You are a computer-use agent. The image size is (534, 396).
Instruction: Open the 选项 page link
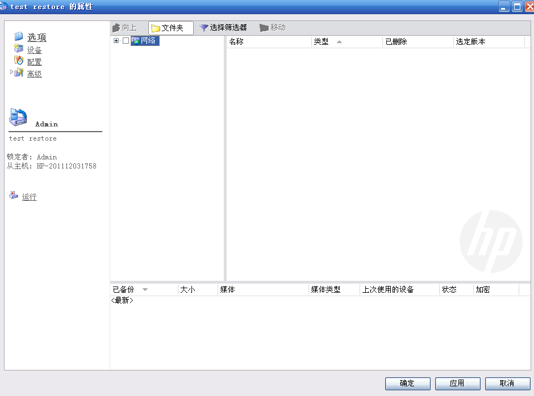37,37
